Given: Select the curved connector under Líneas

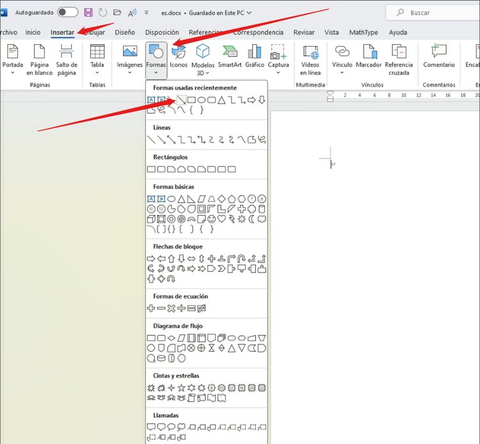Looking at the screenshot, I should [212, 140].
